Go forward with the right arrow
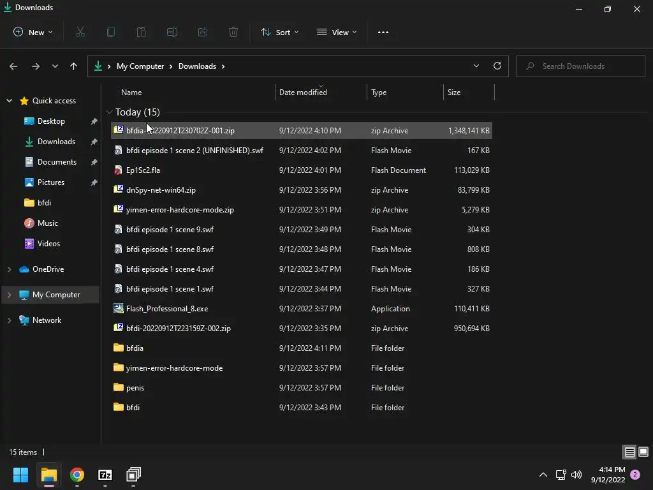 36,66
